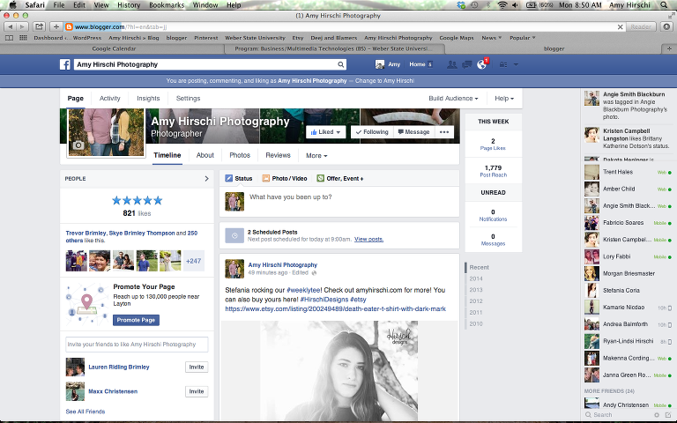677x423 pixels.
Task: Click the invite friends input field
Action: pyautogui.click(x=137, y=345)
